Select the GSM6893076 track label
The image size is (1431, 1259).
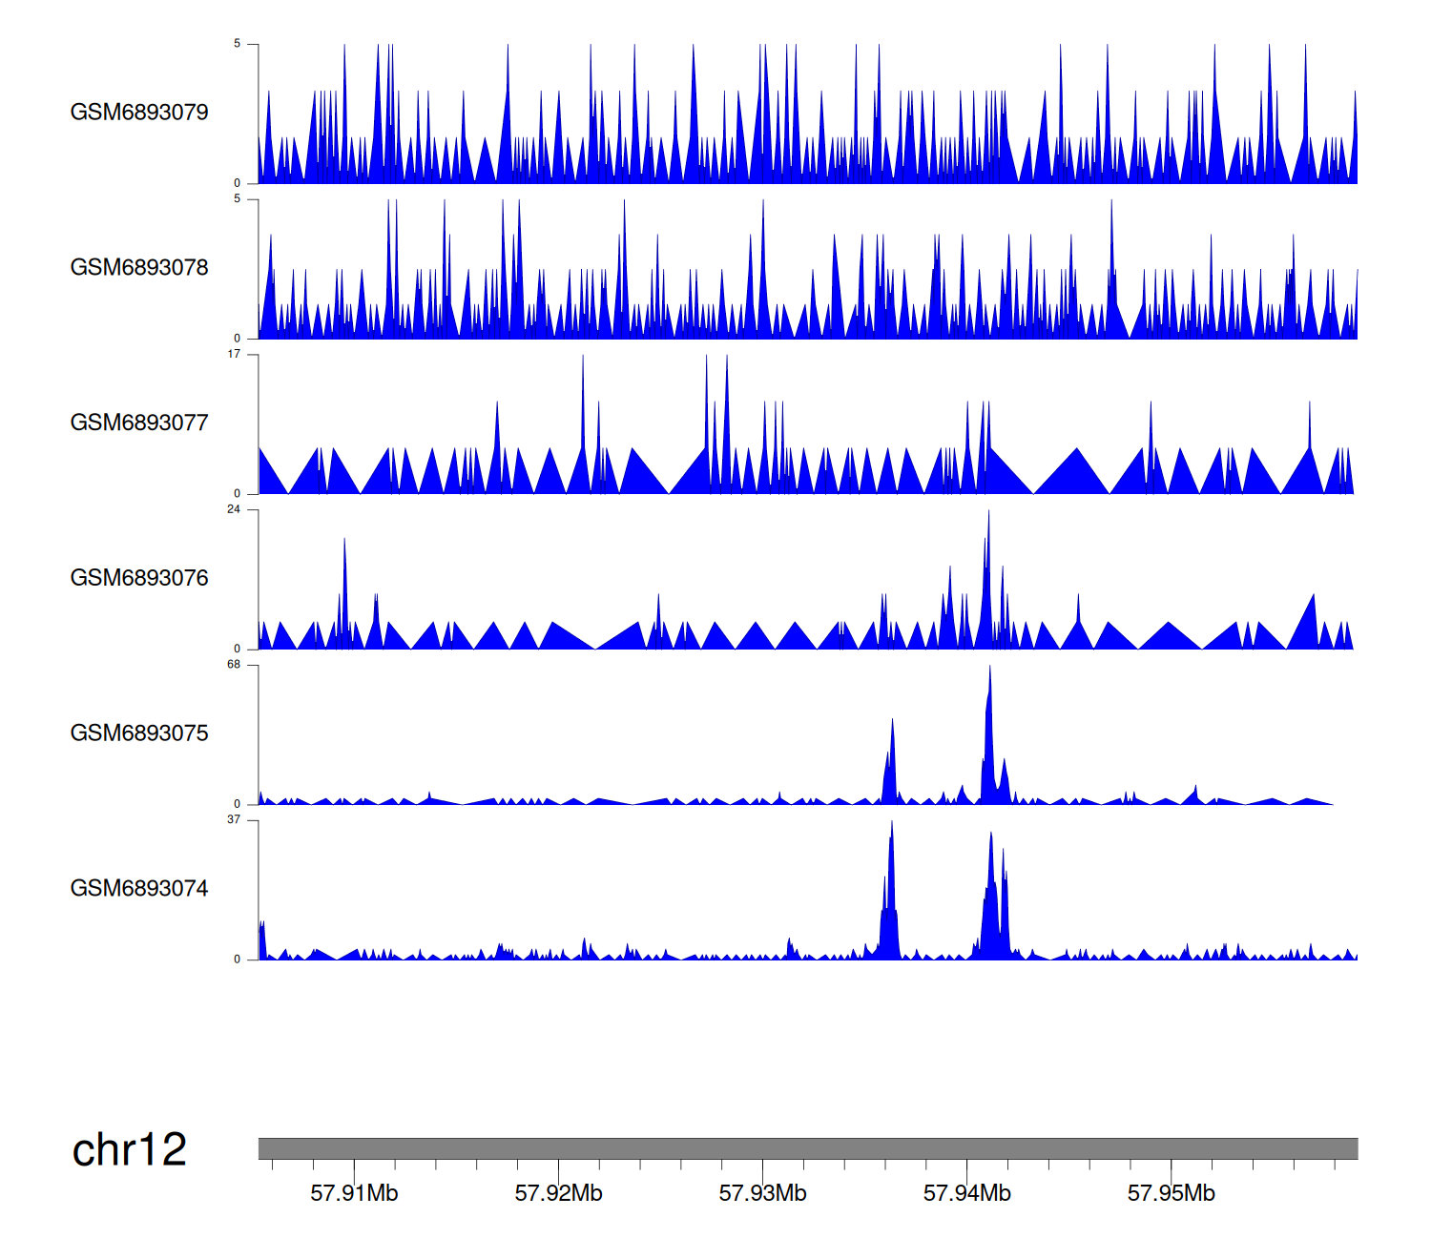click(139, 578)
